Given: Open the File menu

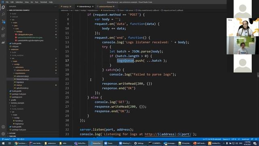Looking at the screenshot, I should click(x=7, y=2).
